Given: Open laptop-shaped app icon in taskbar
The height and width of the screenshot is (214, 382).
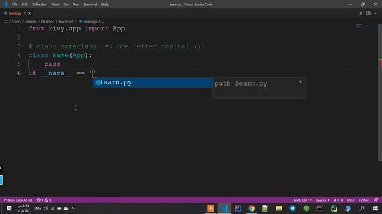Looking at the screenshot, I should click(347, 209).
